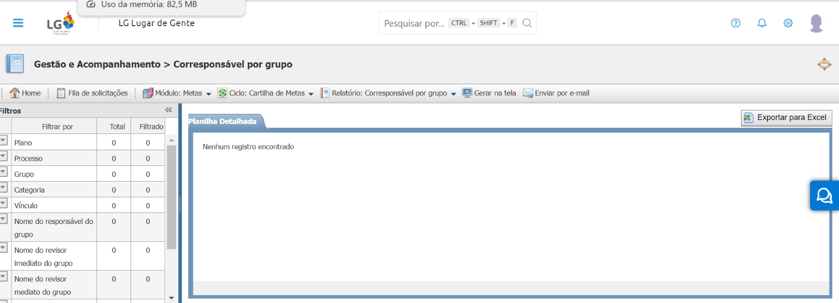Click the Uso da memória popup

pyautogui.click(x=162, y=7)
